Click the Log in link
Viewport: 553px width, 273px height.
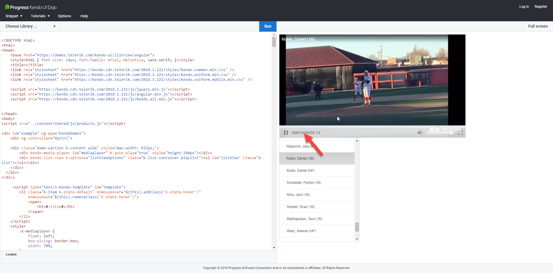[524, 7]
